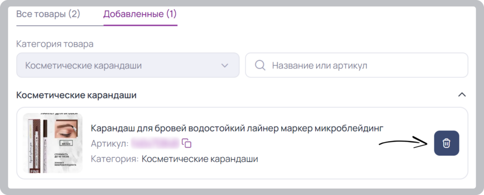Image resolution: width=484 pixels, height=195 pixels.
Task: Collapse the Косметические карандаши section with the chevron
Action: 462,95
